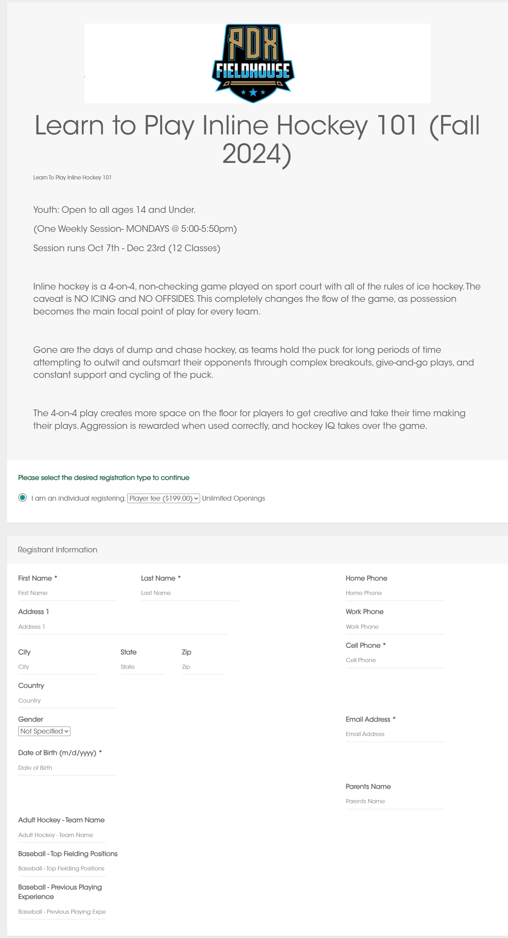508x938 pixels.
Task: Click the First Name input field
Action: tap(67, 593)
